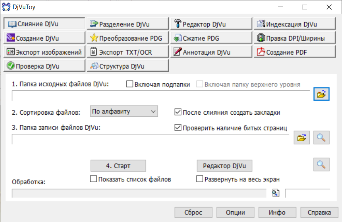Click the Обработка progress bar
Viewport: 342px width, 222px height.
139,193
